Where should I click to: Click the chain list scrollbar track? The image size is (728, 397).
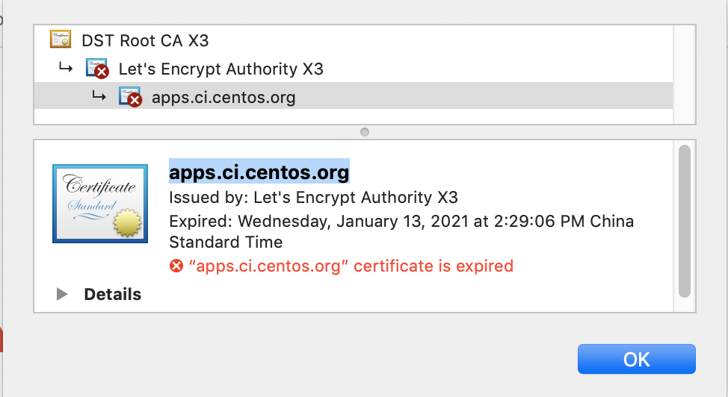coord(684,75)
